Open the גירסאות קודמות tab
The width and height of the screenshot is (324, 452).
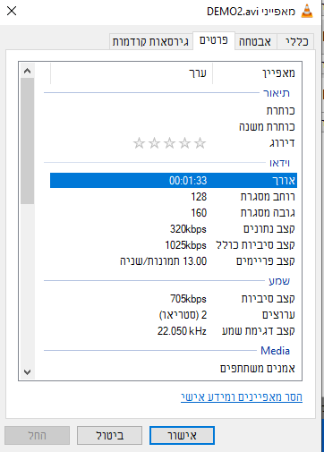[150, 41]
